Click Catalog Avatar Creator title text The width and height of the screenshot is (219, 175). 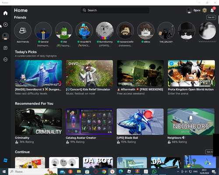(81, 138)
